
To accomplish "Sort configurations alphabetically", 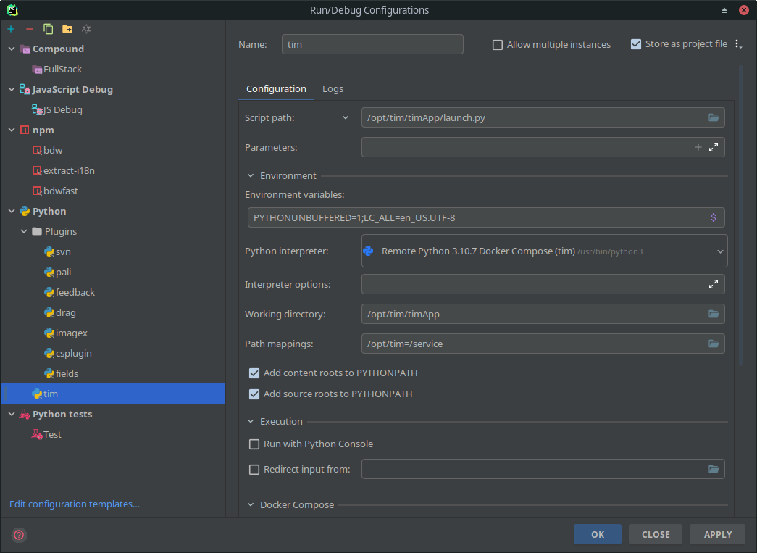I will click(x=86, y=30).
